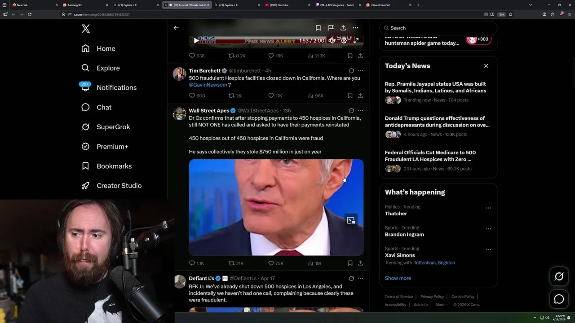Open Grok icon on Tim Burchett's post
Viewport: 575px width, 323px height.
click(x=351, y=71)
